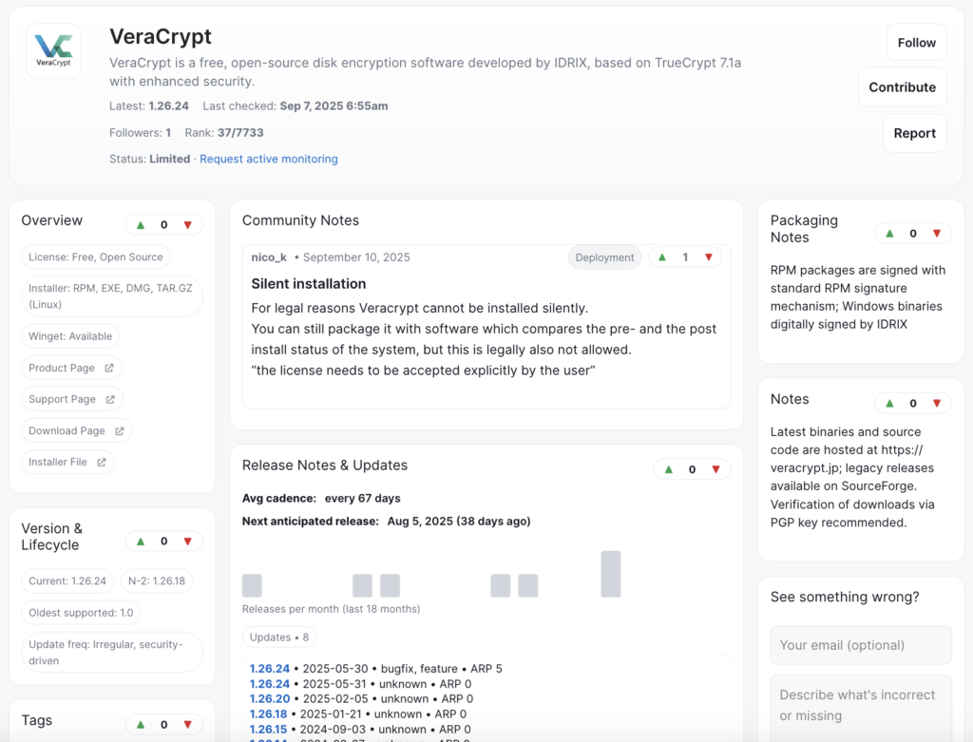Downvote Version & Lifecycle section

187,541
